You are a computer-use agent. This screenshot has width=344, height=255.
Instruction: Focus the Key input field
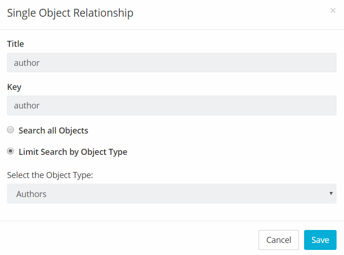(x=171, y=106)
